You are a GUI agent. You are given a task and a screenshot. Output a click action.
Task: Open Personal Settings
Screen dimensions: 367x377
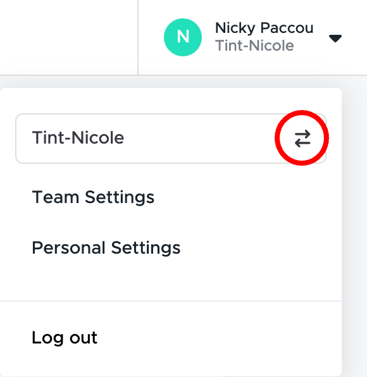[x=106, y=248]
